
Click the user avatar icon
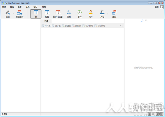pos(162,7)
